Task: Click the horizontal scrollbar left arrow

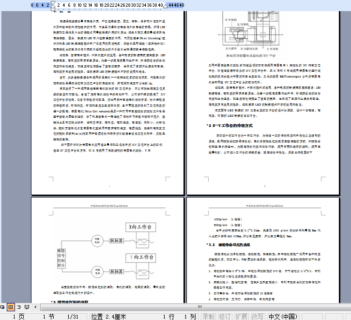Action: coord(35,307)
